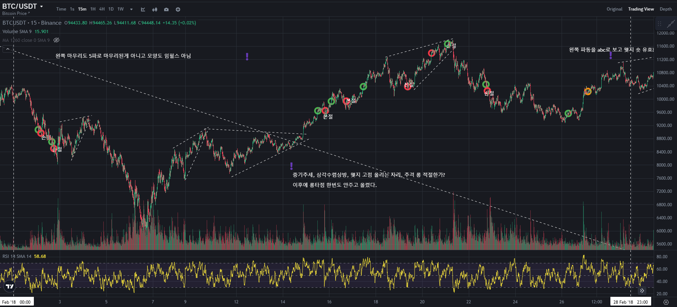Click the Volume SMA 9 indicator label
Screen dimensions: 677x307
(x=17, y=32)
